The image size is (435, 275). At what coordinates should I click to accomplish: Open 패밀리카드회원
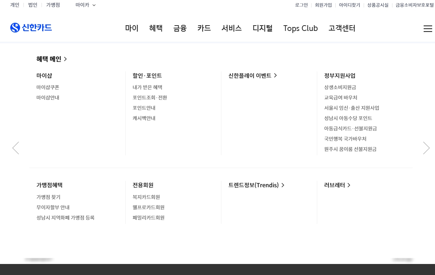[x=149, y=217]
